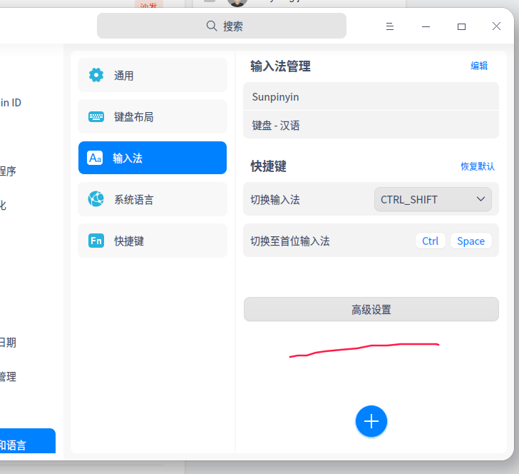Click the Ctrl key shortcut chip
This screenshot has height=474, width=519.
pos(430,241)
